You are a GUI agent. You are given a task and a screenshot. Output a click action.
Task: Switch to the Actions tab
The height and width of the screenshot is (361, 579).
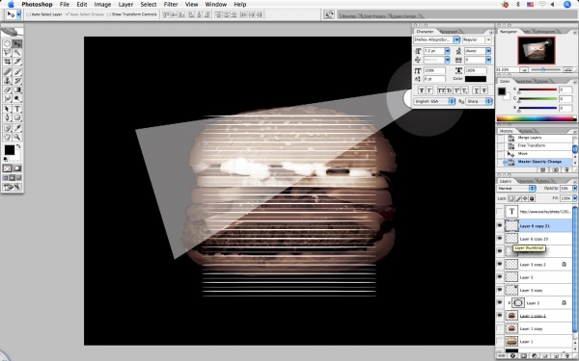[x=525, y=131]
